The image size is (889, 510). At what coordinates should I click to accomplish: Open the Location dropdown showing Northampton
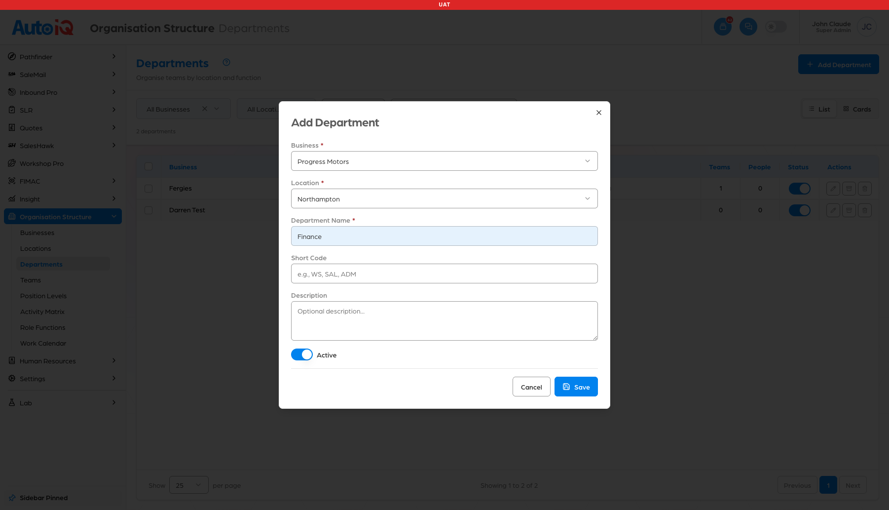click(444, 198)
